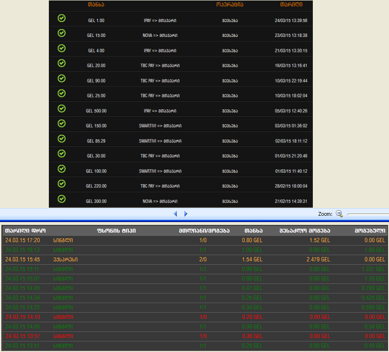389x352 pixels.
Task: Click the GEL 500.00 amount
Action: click(x=96, y=111)
